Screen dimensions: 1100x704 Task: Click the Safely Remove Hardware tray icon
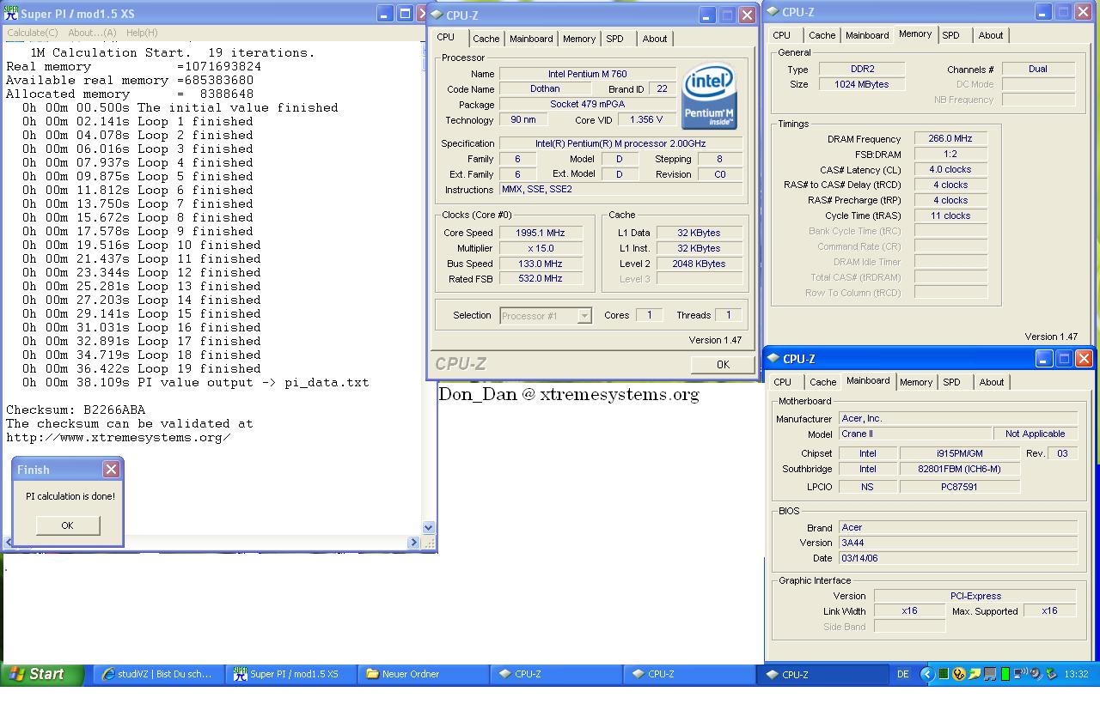(1051, 674)
